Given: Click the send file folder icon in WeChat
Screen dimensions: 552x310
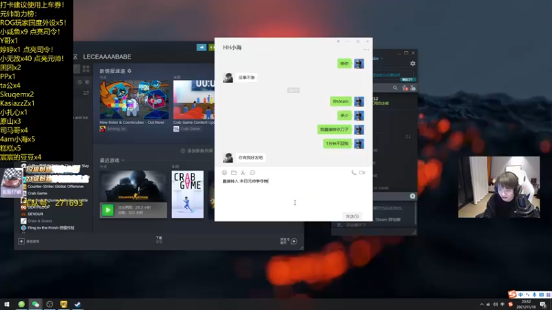Looking at the screenshot, I should 234,173.
